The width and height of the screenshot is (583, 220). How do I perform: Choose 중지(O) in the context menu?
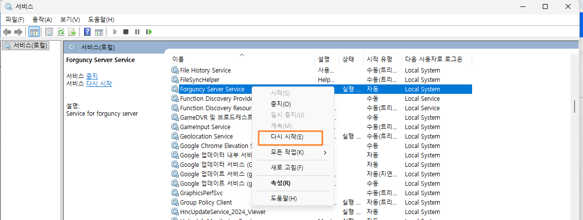[x=293, y=104]
